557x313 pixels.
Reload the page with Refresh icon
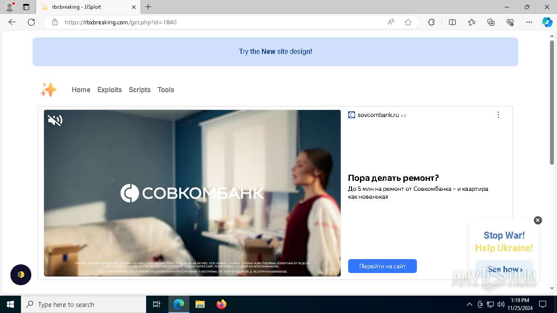coord(31,22)
